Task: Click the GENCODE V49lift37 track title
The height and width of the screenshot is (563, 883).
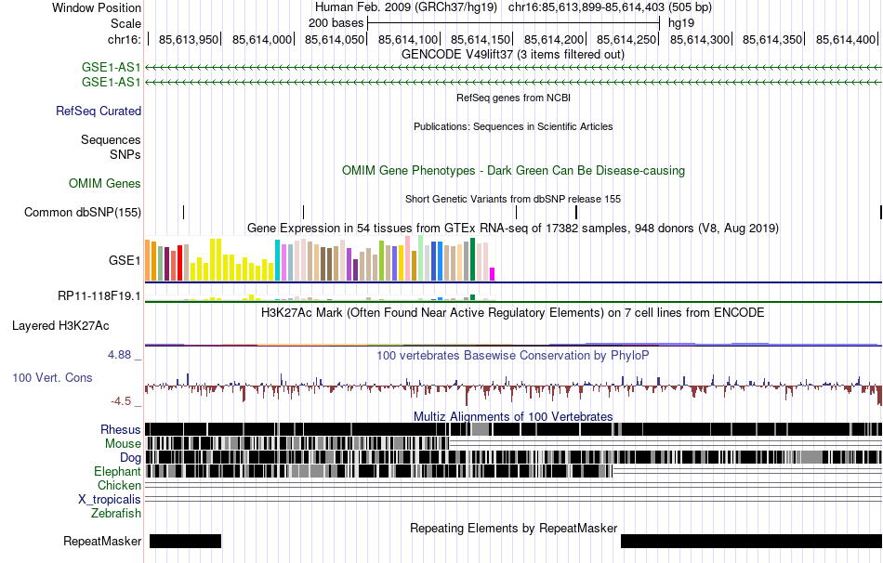Action: click(512, 55)
